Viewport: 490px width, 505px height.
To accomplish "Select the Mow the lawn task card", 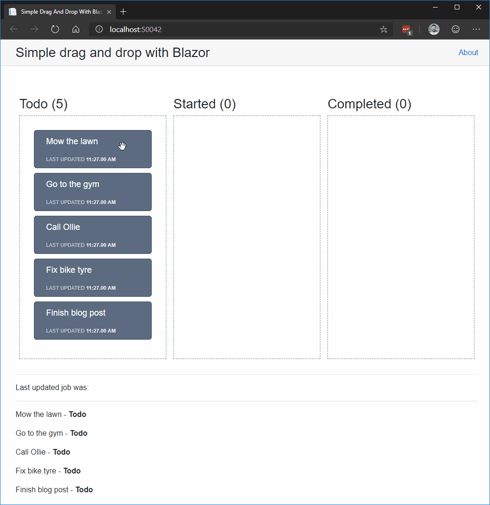I will pos(92,149).
